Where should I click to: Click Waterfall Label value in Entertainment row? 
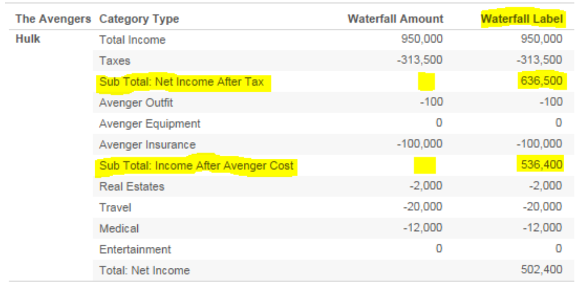point(558,249)
